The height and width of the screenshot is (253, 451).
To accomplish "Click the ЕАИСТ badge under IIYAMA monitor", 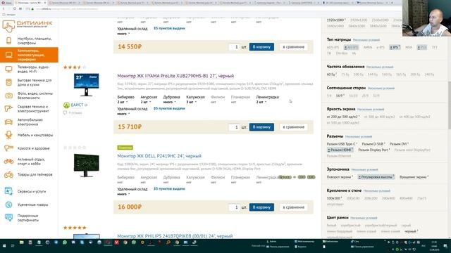I will click(75, 105).
